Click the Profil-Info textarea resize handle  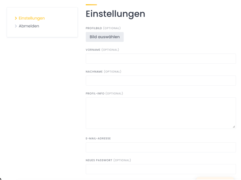pos(234,127)
